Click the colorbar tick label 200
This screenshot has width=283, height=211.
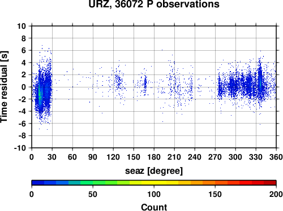pyautogui.click(x=276, y=194)
